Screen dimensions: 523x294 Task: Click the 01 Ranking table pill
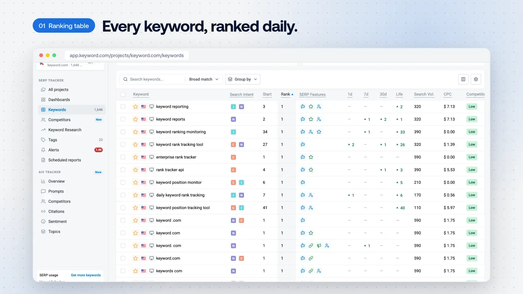pos(64,26)
